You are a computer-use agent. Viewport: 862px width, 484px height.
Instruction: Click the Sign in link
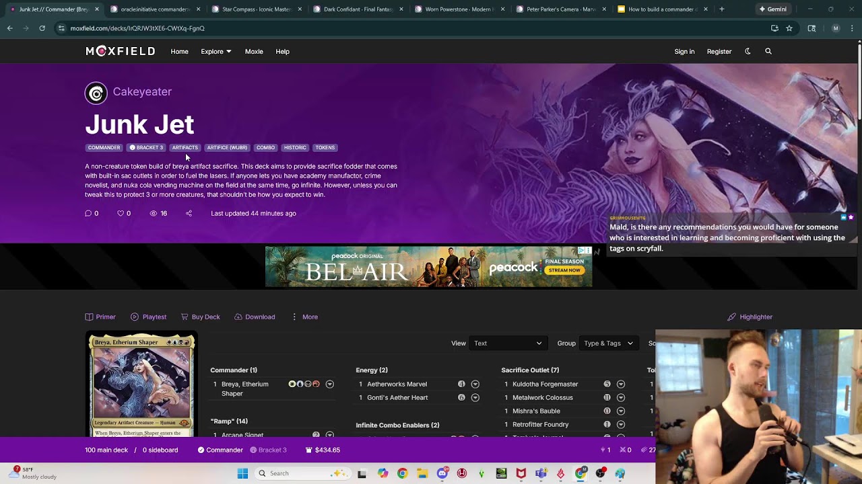click(x=684, y=51)
